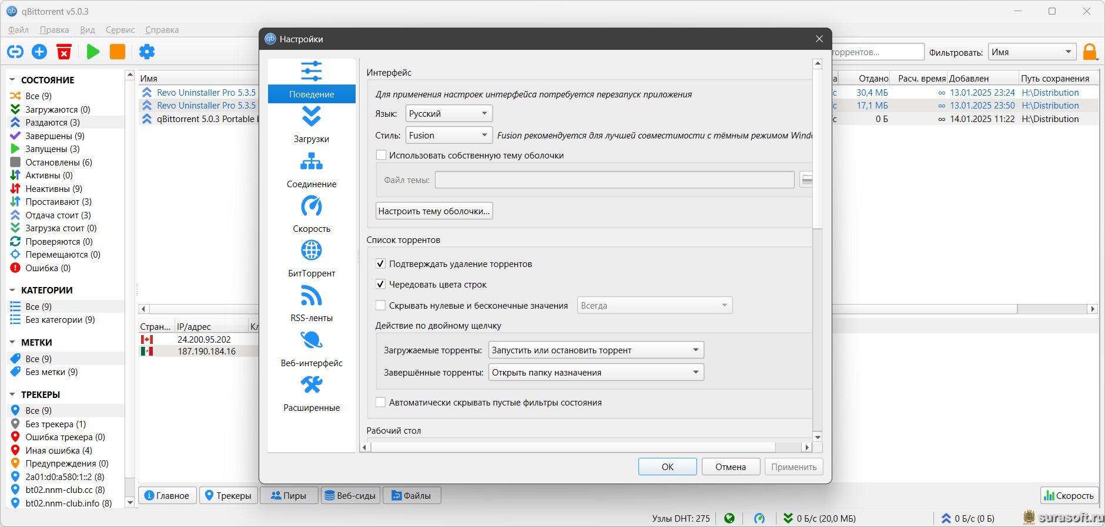
Task: Open the БитТоррент settings section
Action: 312,259
